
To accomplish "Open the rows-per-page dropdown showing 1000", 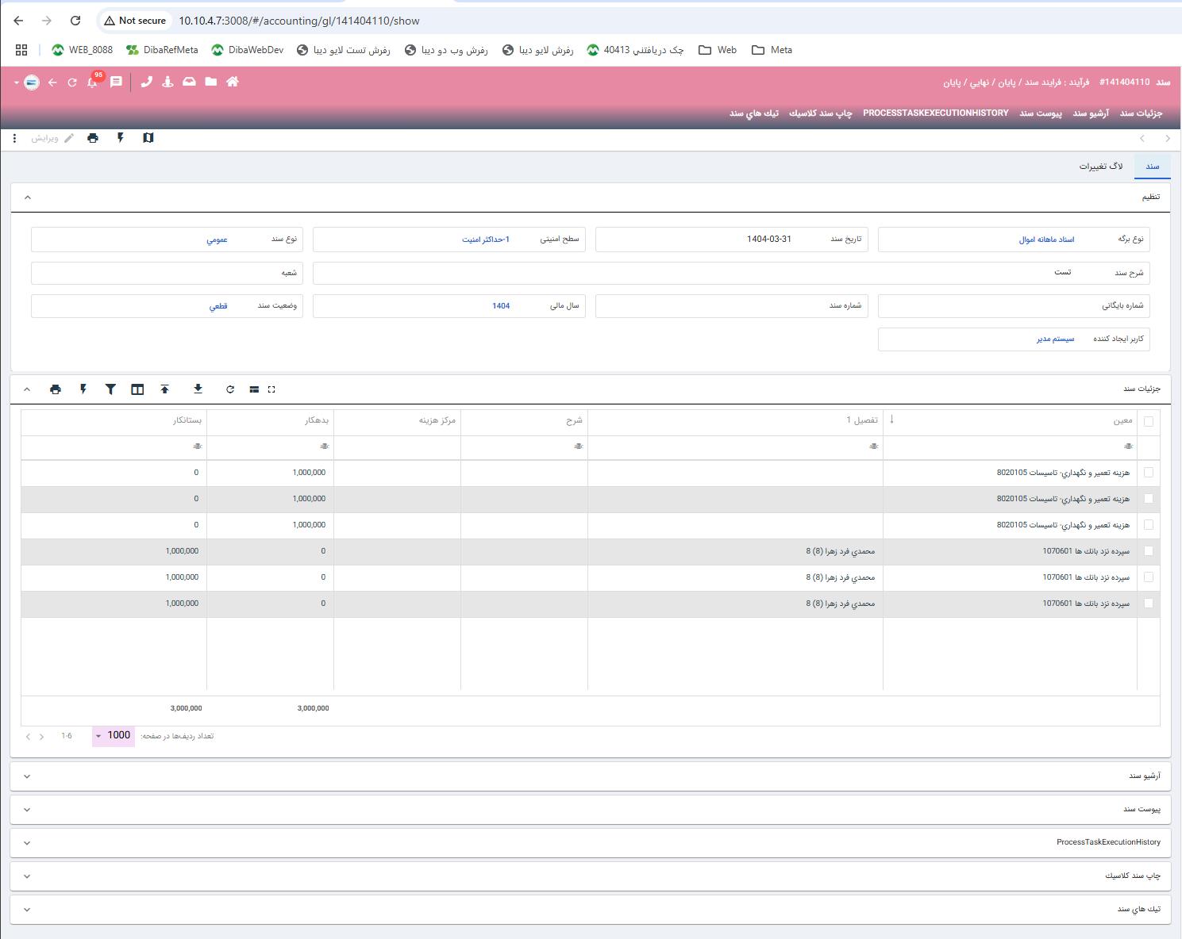I will coord(113,736).
